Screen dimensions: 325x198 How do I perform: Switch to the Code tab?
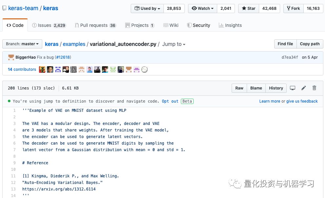click(15, 25)
